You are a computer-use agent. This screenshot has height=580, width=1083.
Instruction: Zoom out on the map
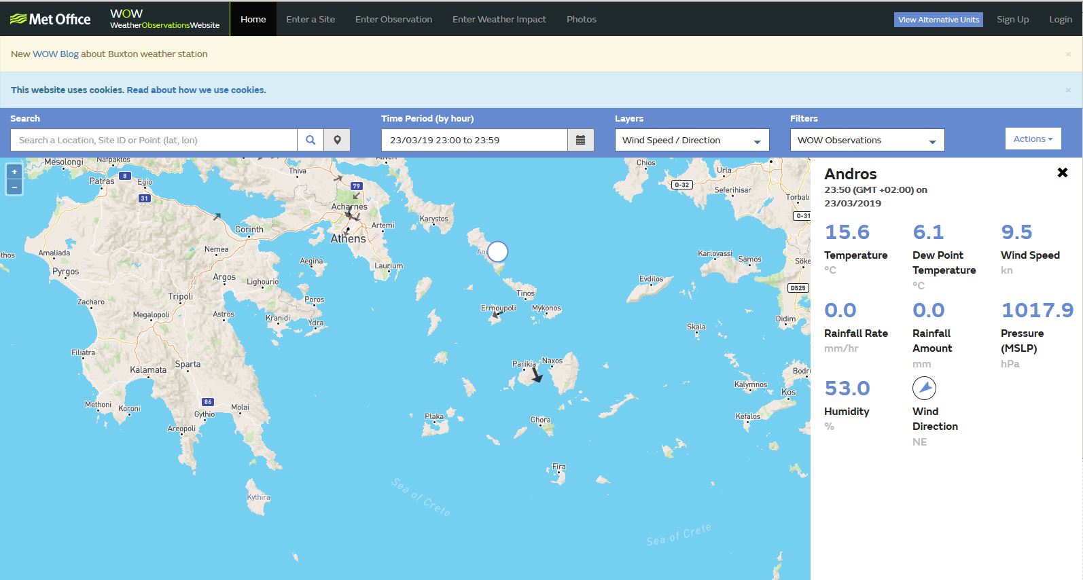(14, 187)
